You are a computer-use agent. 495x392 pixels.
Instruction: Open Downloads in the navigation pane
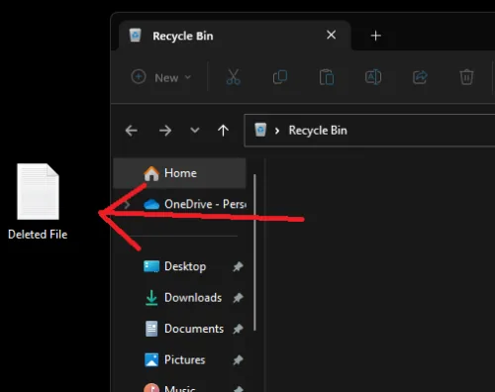[x=179, y=298]
